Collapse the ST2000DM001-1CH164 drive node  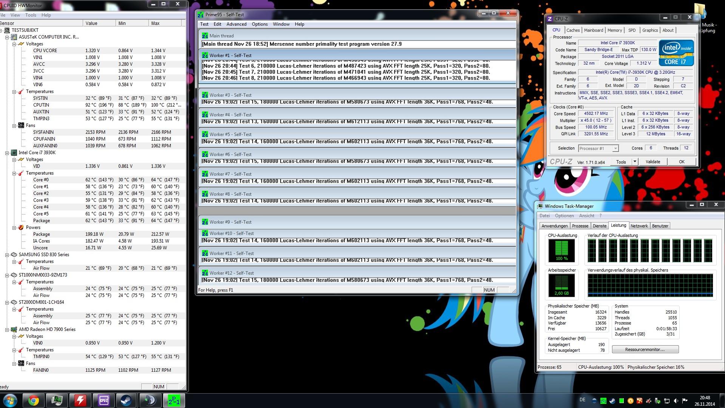7,303
